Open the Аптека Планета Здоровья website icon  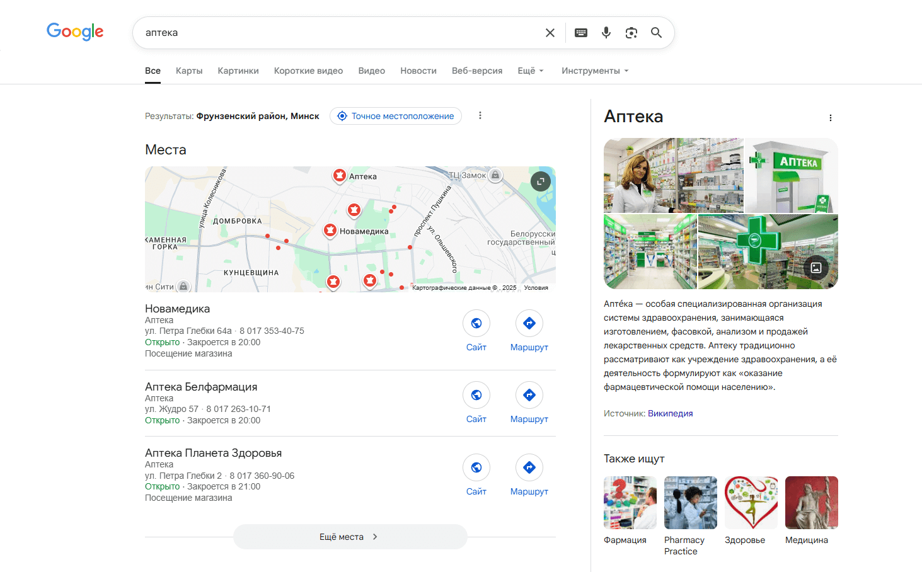point(476,467)
